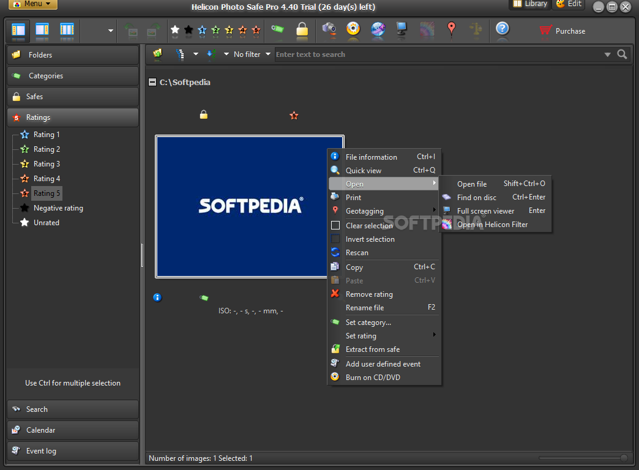Open help with the question mark icon
Viewport: 639px width, 470px height.
[503, 29]
